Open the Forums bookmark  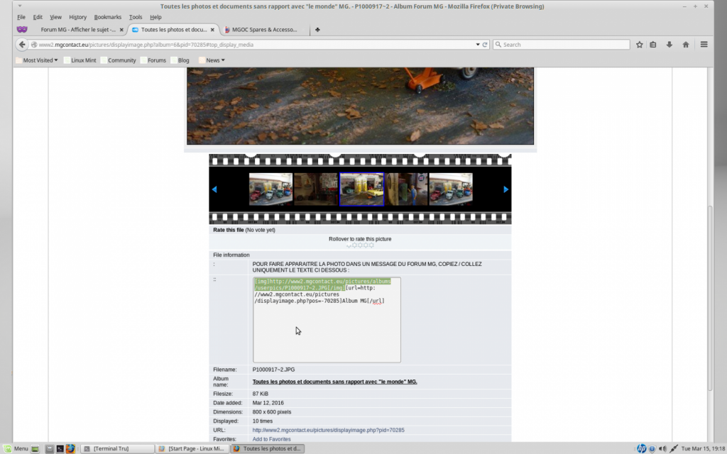coord(153,60)
